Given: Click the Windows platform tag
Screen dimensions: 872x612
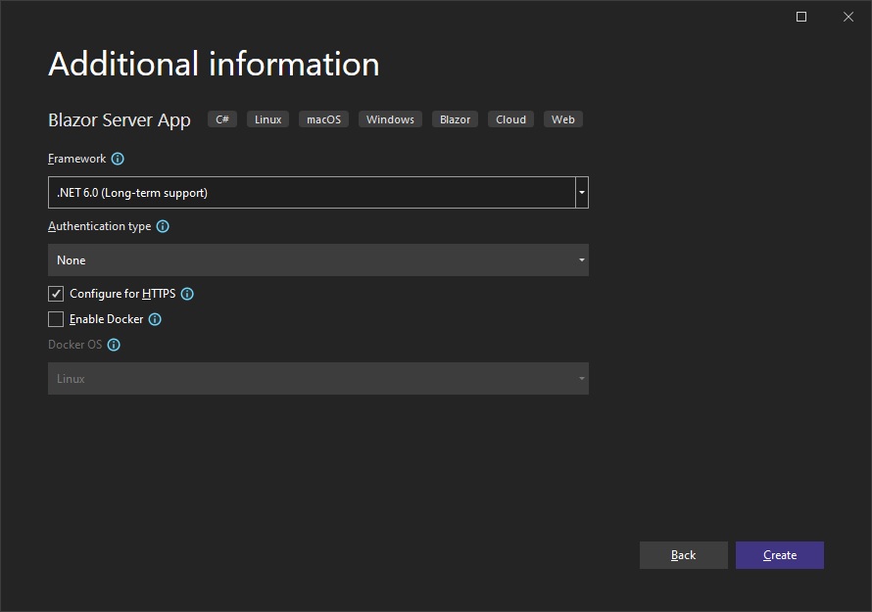Looking at the screenshot, I should (x=390, y=119).
